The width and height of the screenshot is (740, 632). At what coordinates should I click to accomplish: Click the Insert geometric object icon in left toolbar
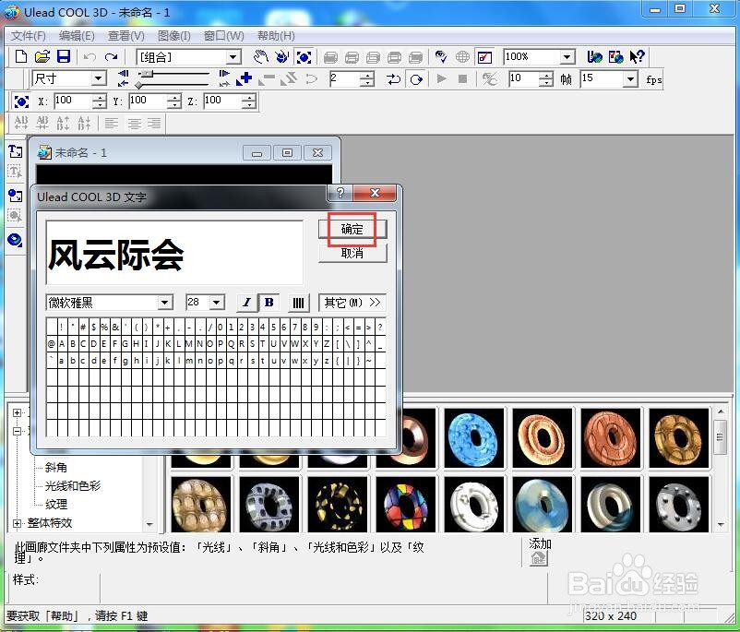tap(15, 240)
